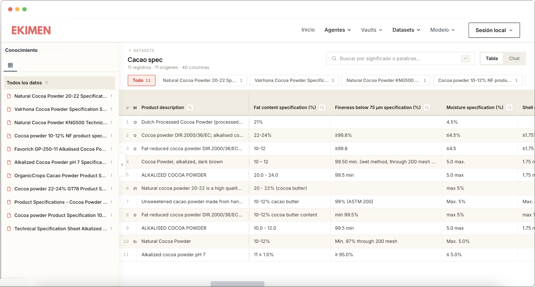
Task: Click cell 'Unsweetened cacao powder made from han...'
Action: click(192, 202)
